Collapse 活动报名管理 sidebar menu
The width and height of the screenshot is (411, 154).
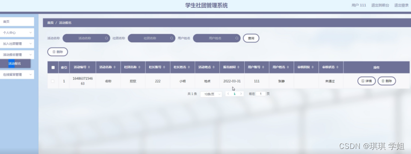17,55
